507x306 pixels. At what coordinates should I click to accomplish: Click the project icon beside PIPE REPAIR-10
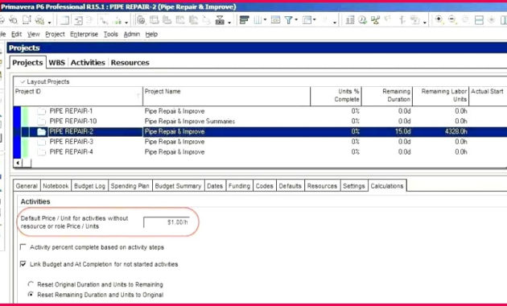[x=41, y=122]
